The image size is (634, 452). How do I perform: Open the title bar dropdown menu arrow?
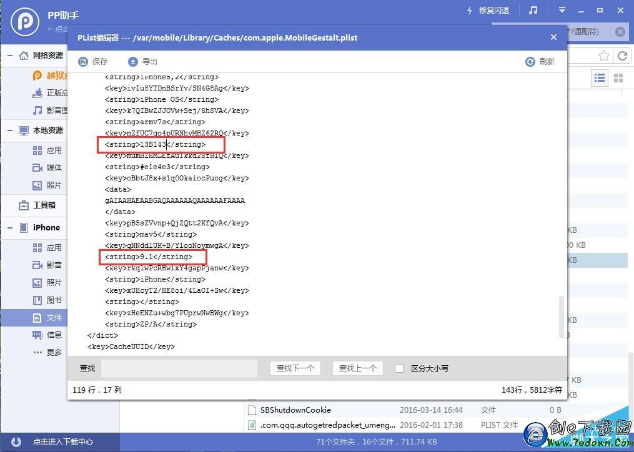click(562, 11)
